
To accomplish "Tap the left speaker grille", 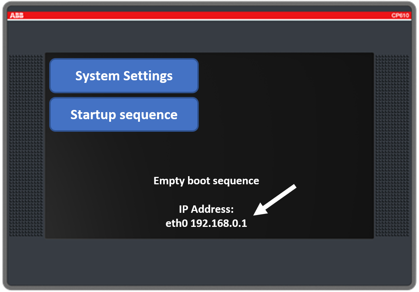I will [26, 146].
